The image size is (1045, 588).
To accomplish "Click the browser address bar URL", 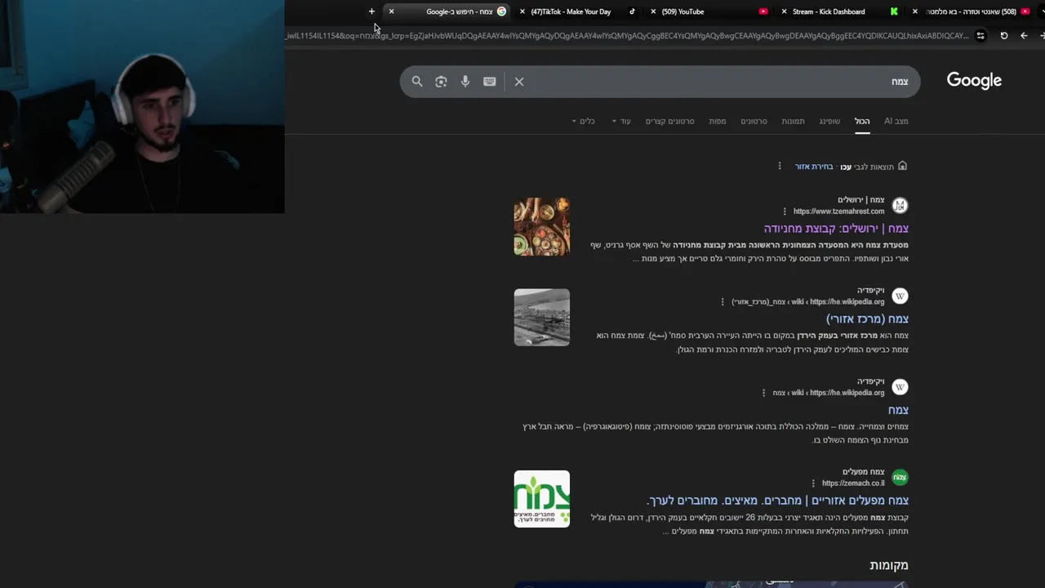I will [627, 36].
